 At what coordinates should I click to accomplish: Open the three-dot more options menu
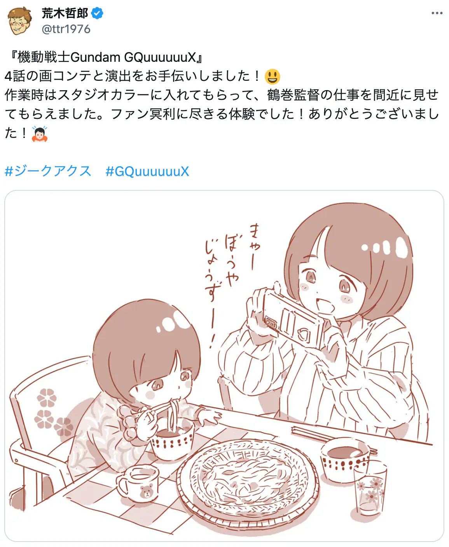[437, 13]
